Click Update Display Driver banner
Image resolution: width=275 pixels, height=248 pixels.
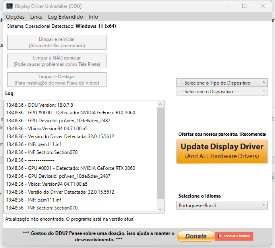point(222,152)
